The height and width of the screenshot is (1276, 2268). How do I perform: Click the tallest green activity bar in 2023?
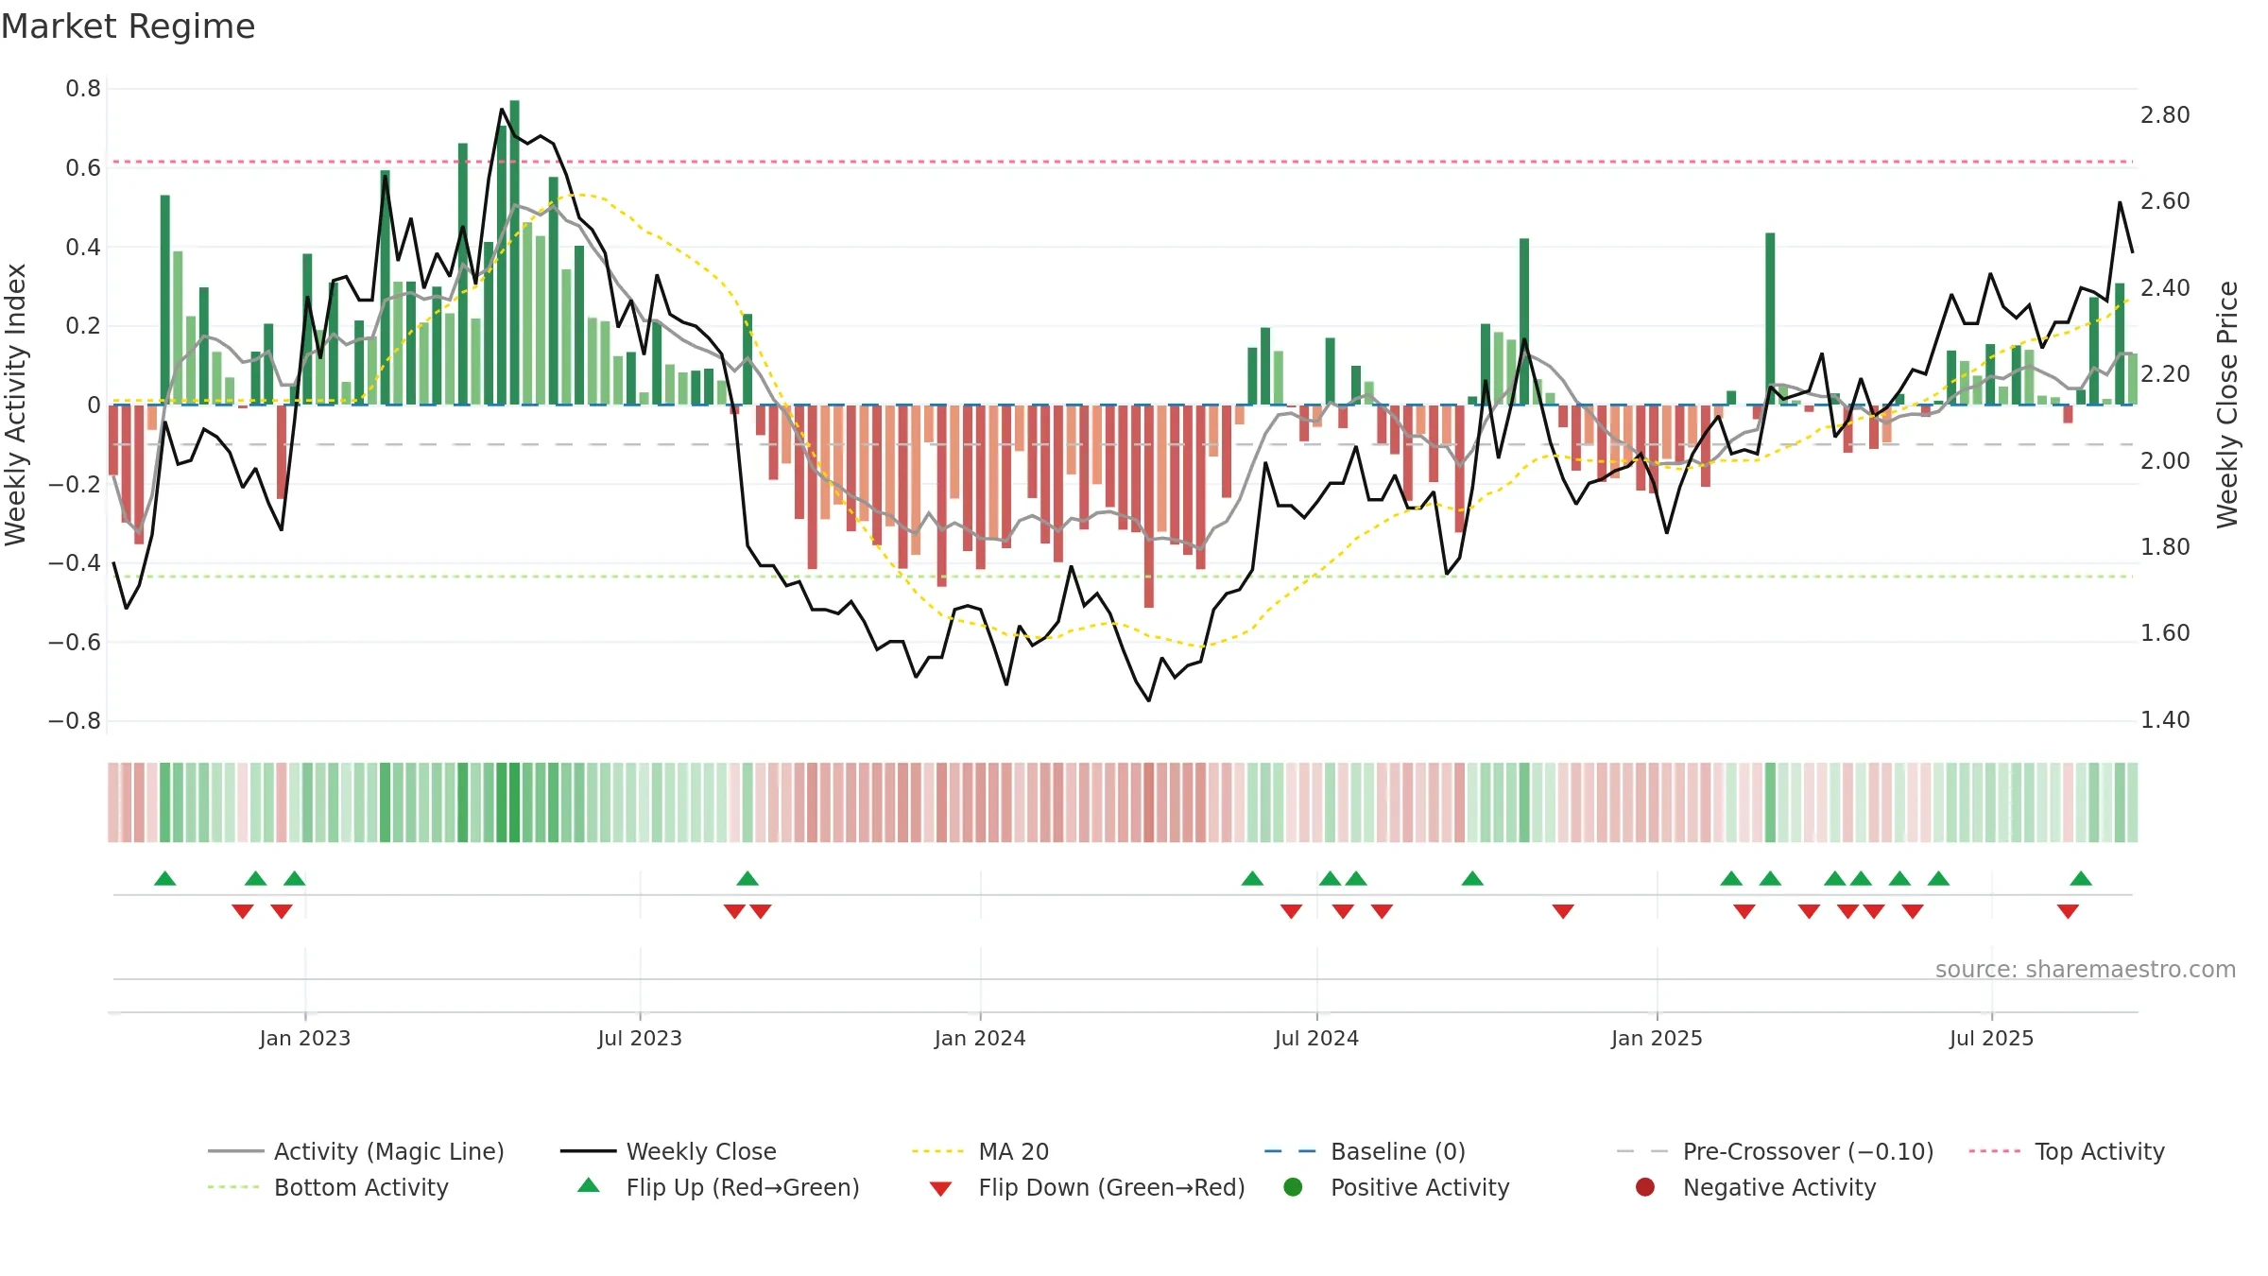(x=514, y=252)
